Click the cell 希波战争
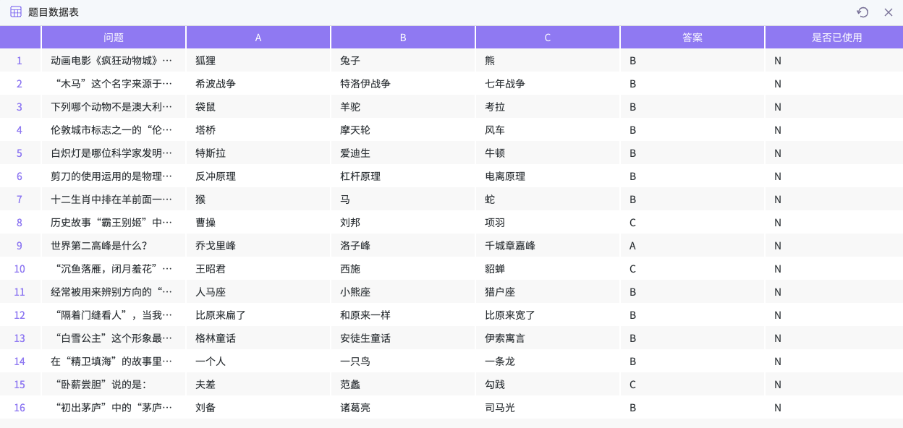The width and height of the screenshot is (903, 428). pos(258,84)
